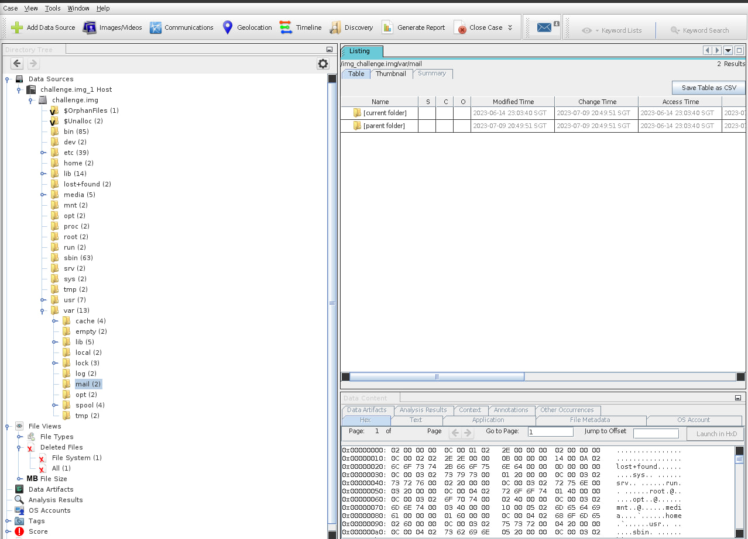Click the Generate Report icon

pos(387,27)
